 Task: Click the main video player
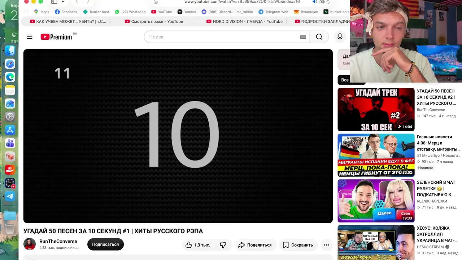pos(178,136)
